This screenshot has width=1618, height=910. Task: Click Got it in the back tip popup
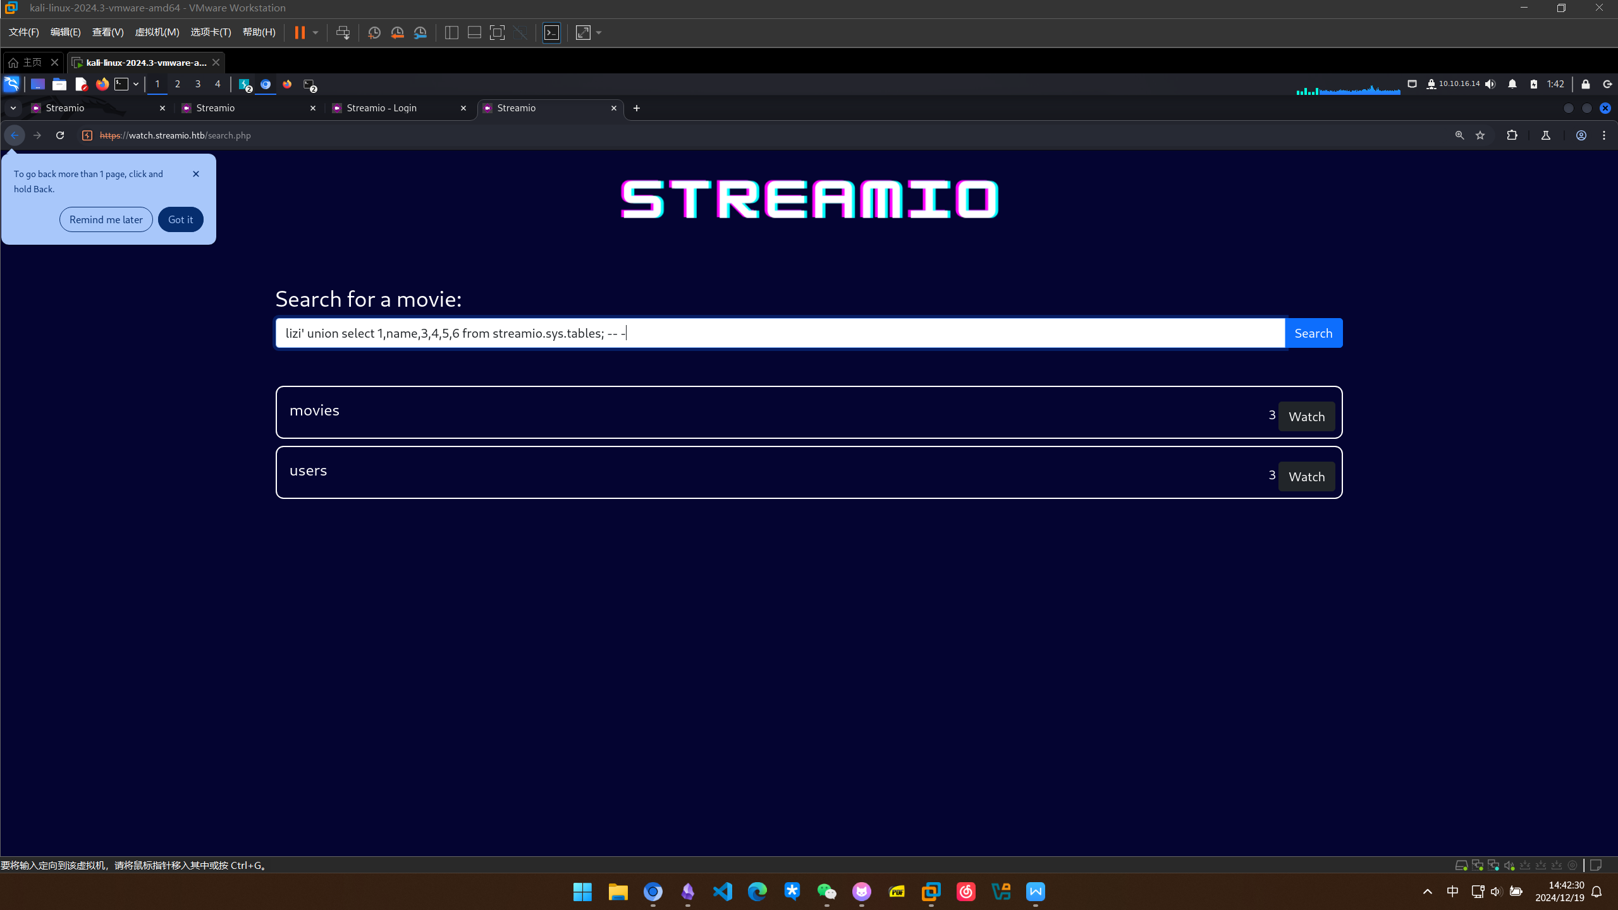point(180,219)
